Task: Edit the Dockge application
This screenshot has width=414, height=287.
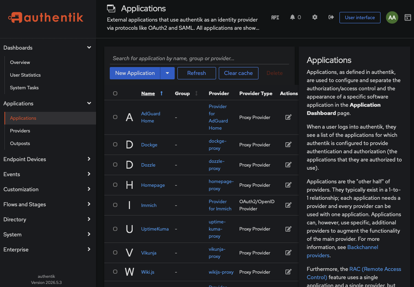Action: coord(289,145)
